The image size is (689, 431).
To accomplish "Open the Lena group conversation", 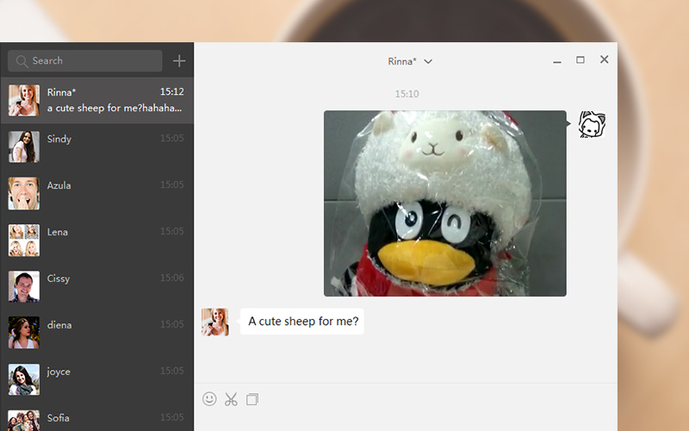I will [96, 240].
